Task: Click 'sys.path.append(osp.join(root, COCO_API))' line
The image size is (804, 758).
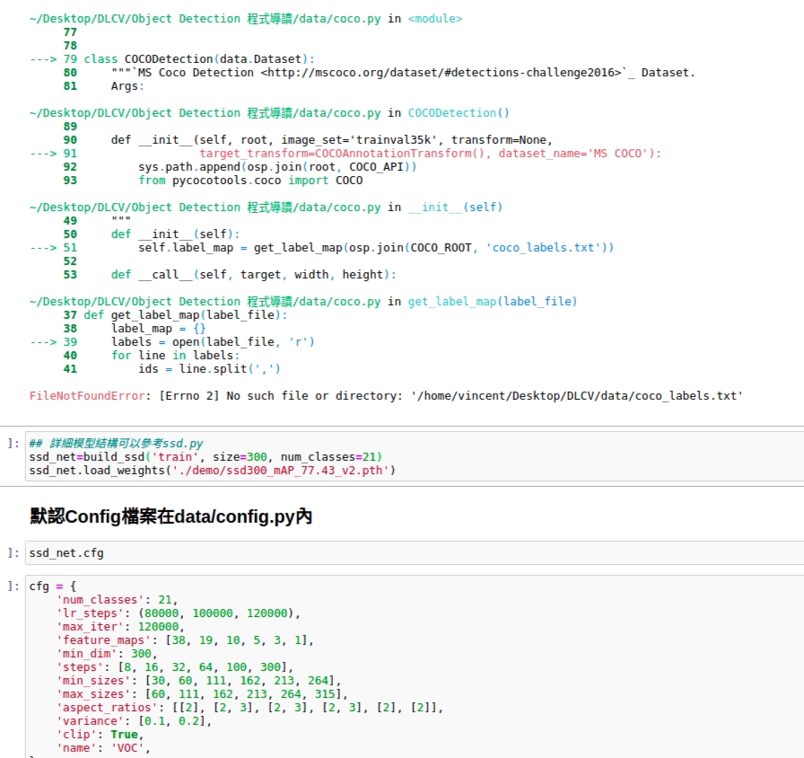Action: [277, 167]
